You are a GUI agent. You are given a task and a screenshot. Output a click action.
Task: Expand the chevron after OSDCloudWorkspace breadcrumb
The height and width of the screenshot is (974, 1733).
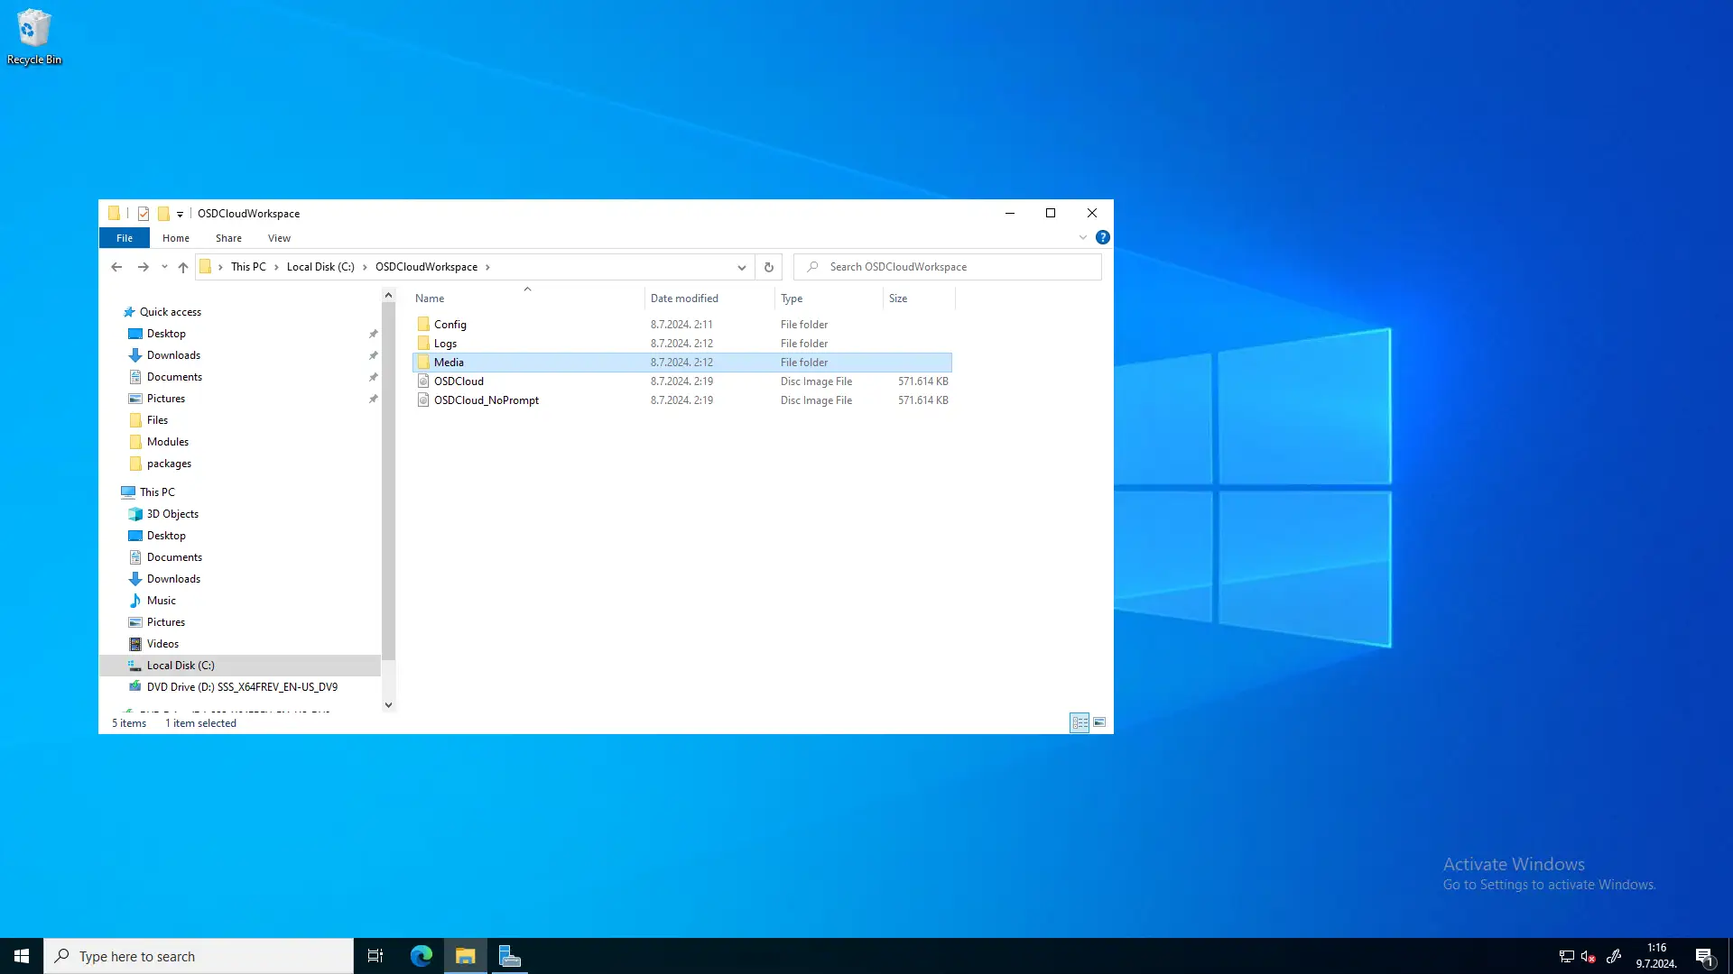tap(488, 267)
